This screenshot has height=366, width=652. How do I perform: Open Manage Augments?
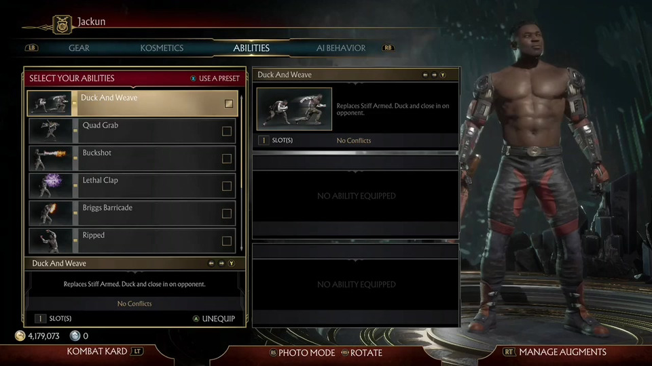(557, 352)
